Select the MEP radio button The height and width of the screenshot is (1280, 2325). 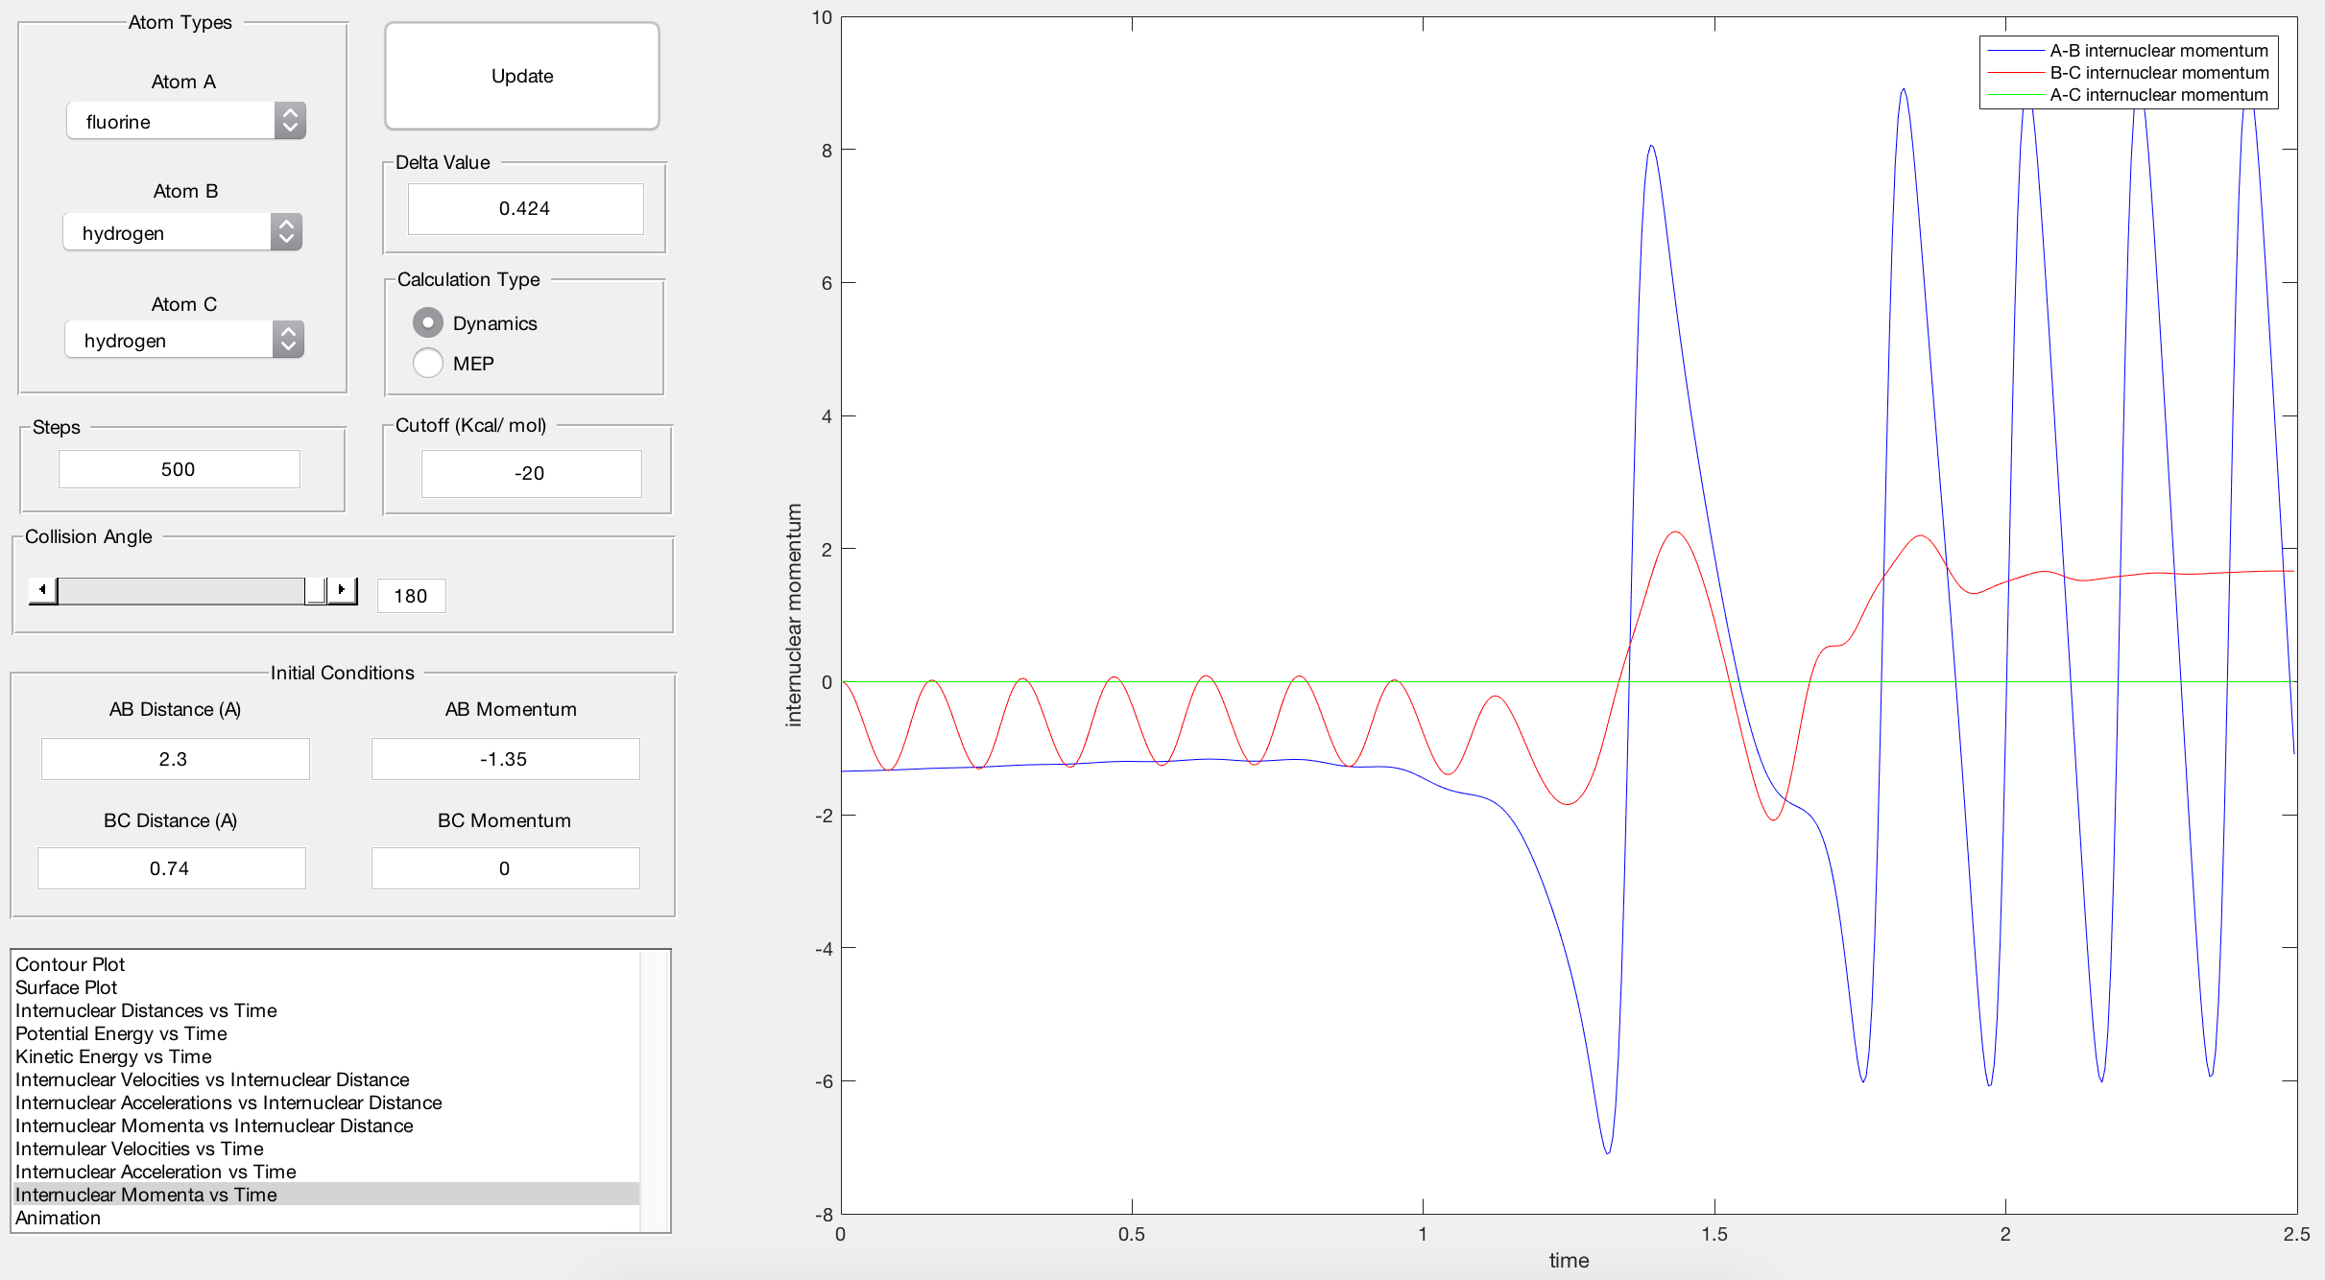point(428,364)
